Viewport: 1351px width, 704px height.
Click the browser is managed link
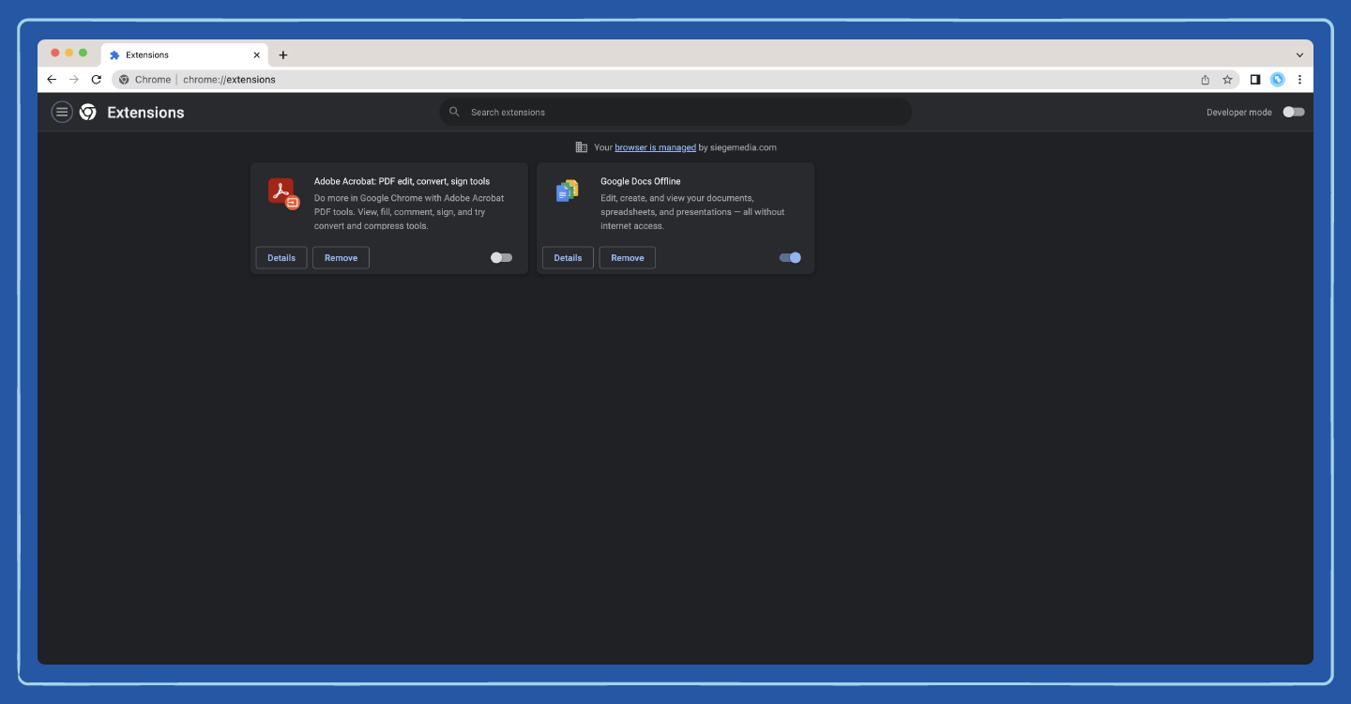[x=654, y=147]
